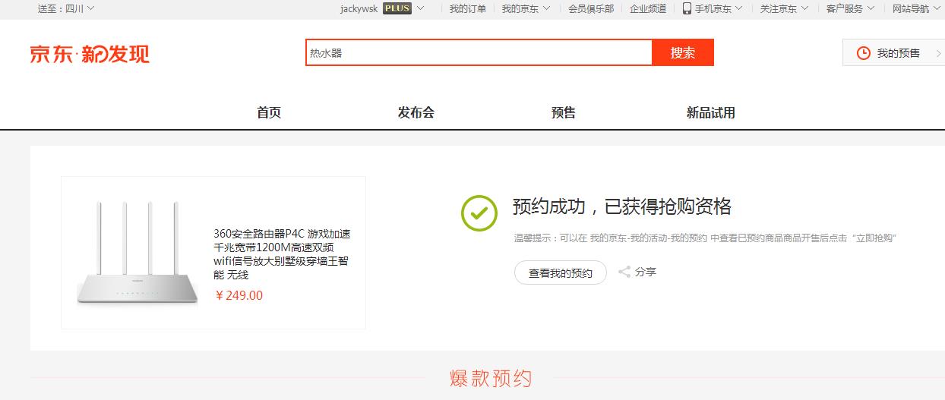
Task: Click the PLUS member badge
Action: pos(397,8)
